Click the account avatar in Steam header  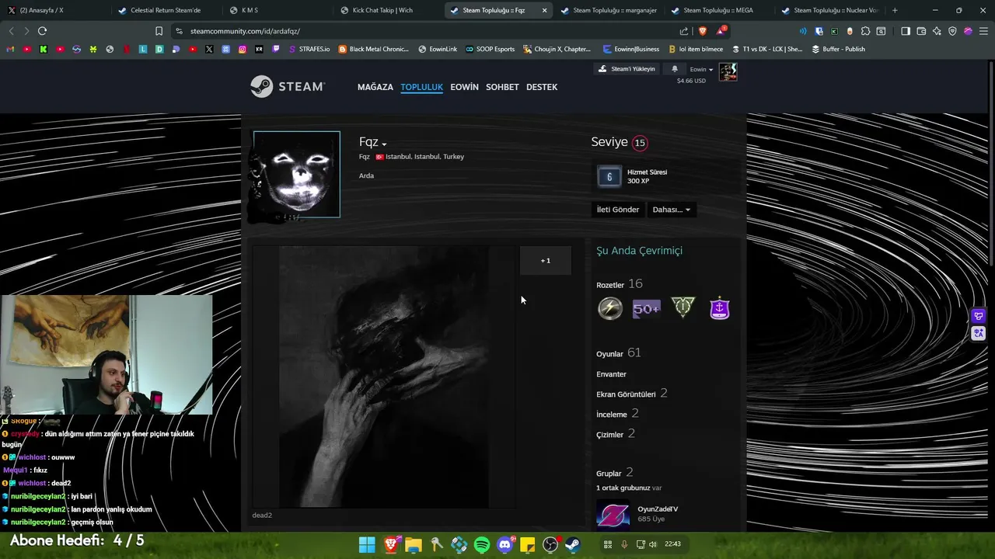point(728,72)
